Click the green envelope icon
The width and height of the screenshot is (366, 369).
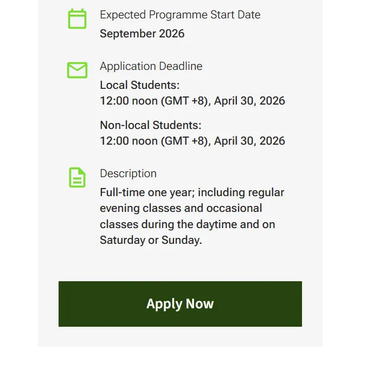pyautogui.click(x=78, y=70)
